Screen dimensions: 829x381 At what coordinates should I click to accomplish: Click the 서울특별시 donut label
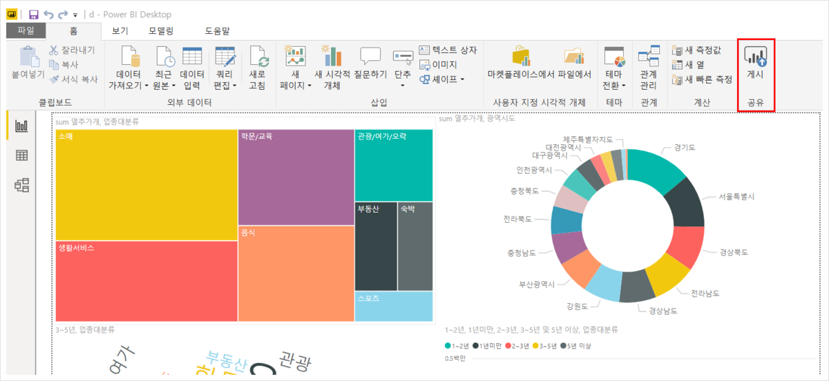pos(737,197)
